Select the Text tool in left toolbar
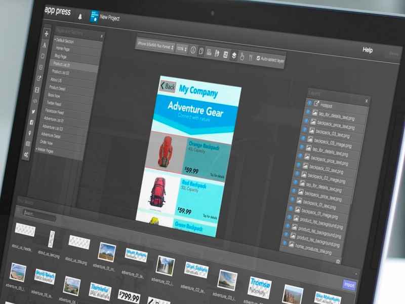This screenshot has width=405, height=304. (45, 45)
